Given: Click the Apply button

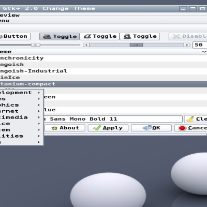Looking at the screenshot, I should click(108, 128).
